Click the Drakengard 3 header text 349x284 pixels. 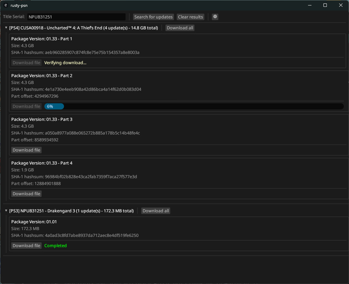click(71, 211)
